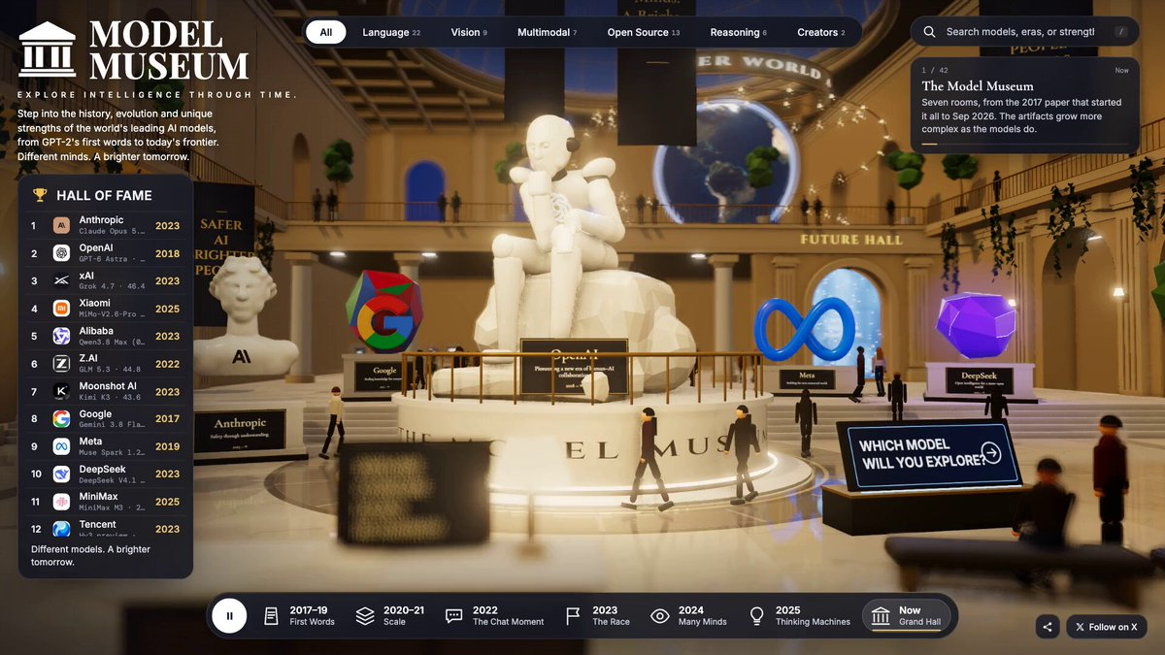Image resolution: width=1165 pixels, height=655 pixels.
Task: Click the search magnifier icon
Action: click(x=930, y=32)
